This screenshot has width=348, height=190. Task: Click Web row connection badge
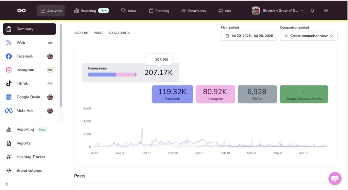tap(50, 42)
